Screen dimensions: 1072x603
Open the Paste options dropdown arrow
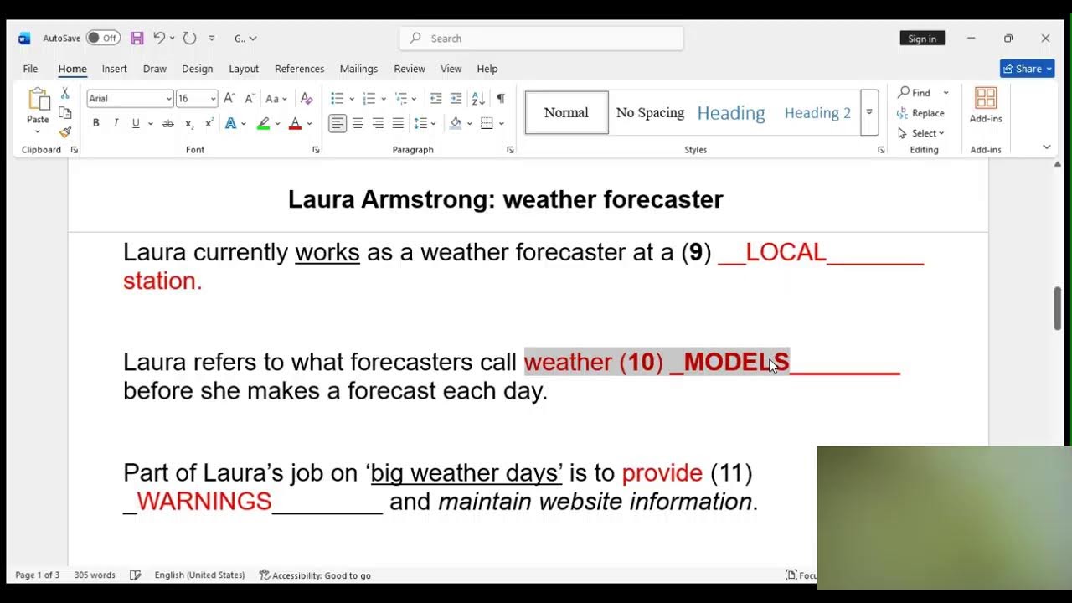click(x=38, y=131)
